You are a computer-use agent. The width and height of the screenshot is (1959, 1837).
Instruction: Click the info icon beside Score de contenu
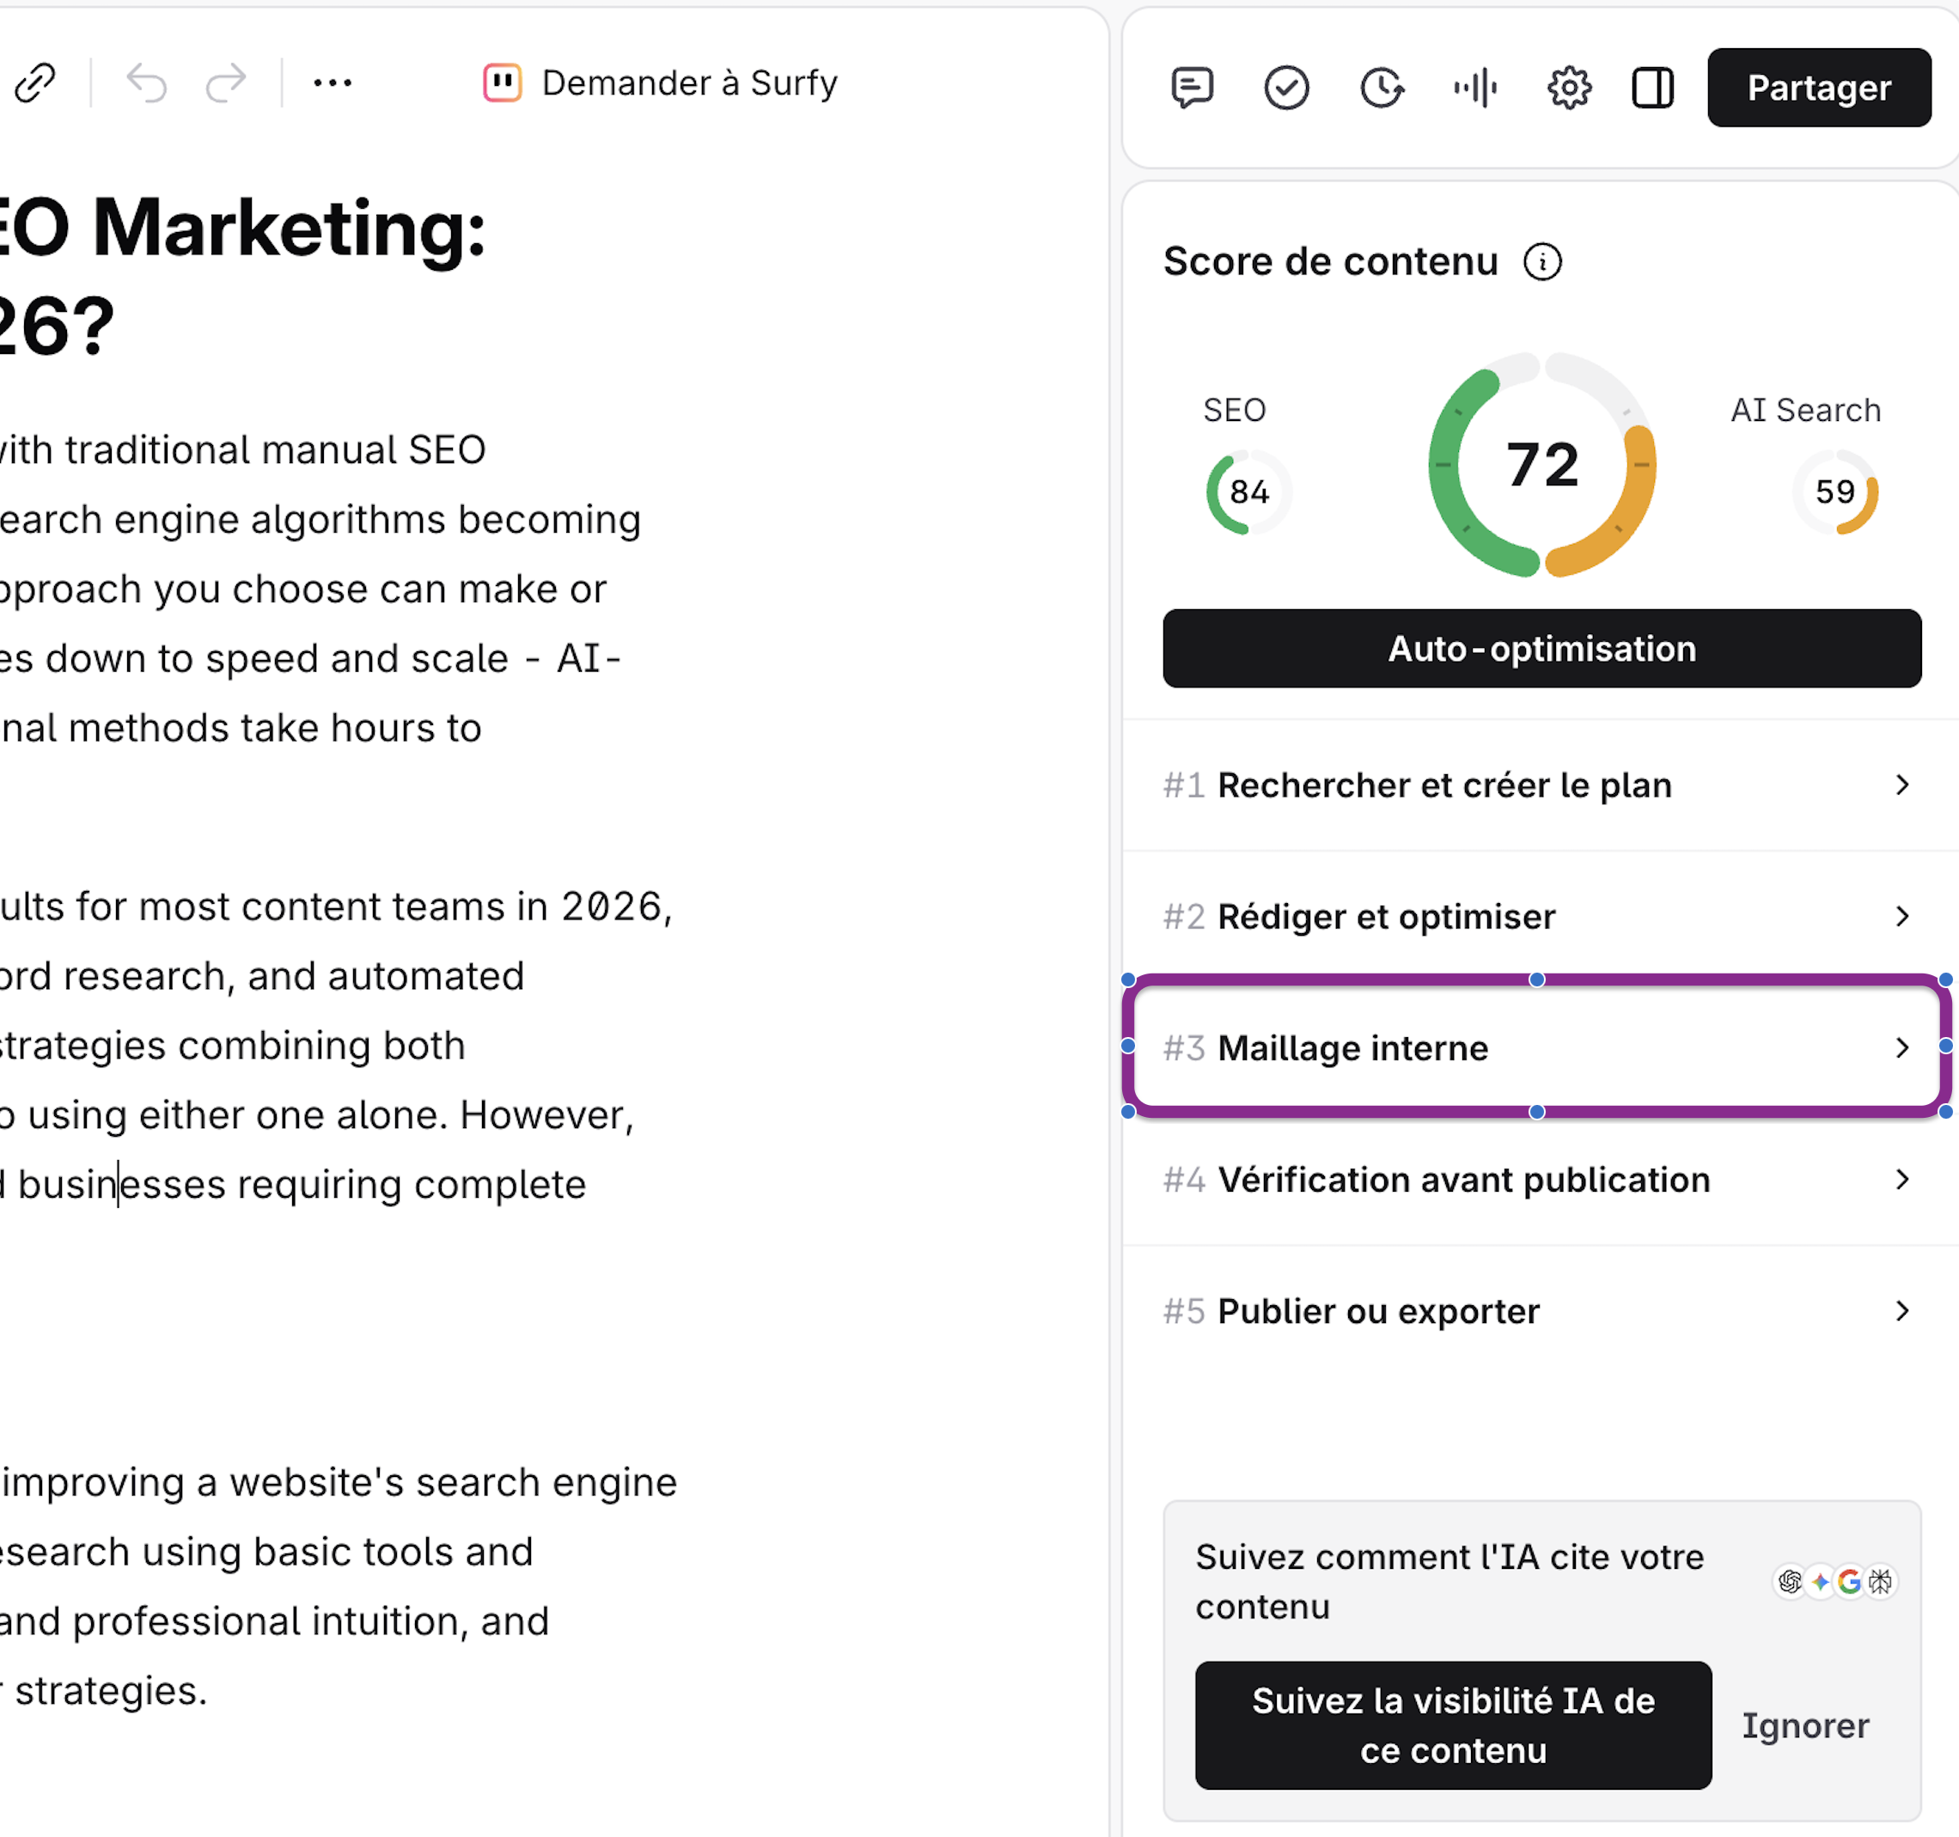tap(1542, 262)
